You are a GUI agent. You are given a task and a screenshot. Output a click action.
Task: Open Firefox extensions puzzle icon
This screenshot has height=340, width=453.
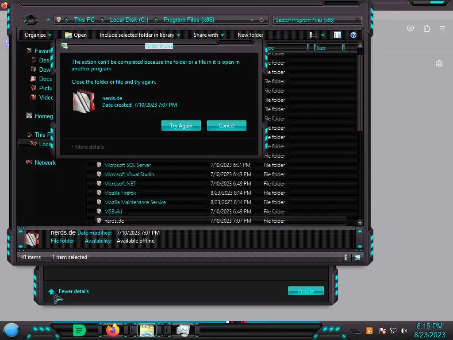(x=426, y=28)
